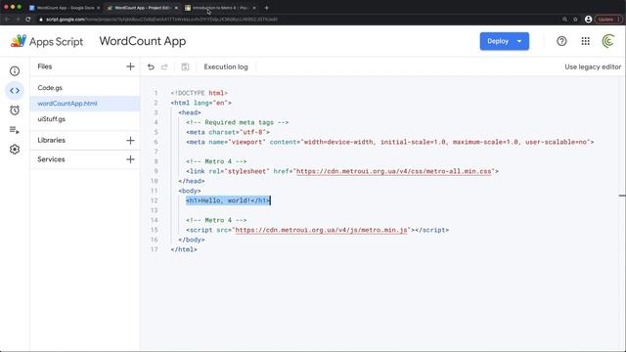Open a new browser tab
Image resolution: width=626 pixels, height=352 pixels.
[266, 8]
